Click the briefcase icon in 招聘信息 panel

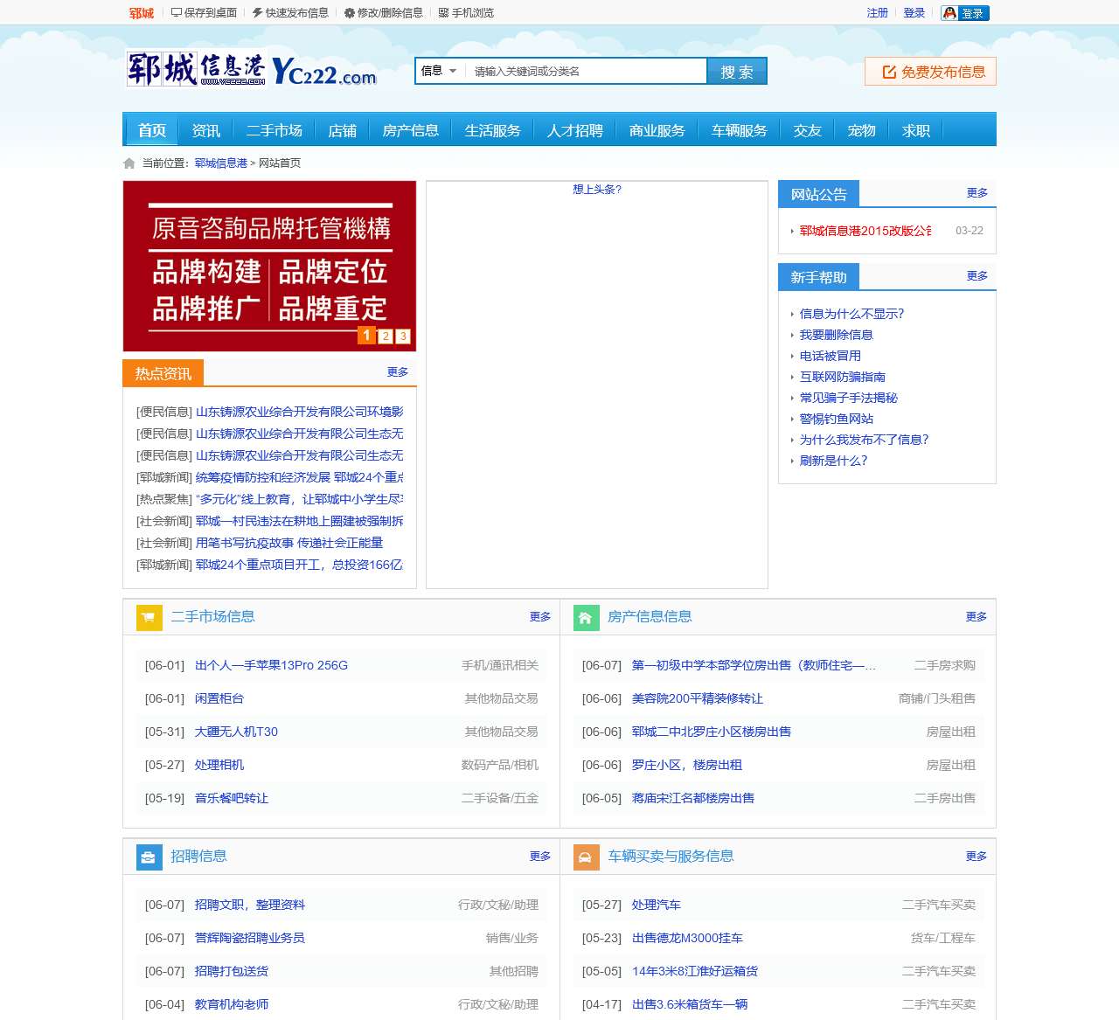(x=149, y=857)
